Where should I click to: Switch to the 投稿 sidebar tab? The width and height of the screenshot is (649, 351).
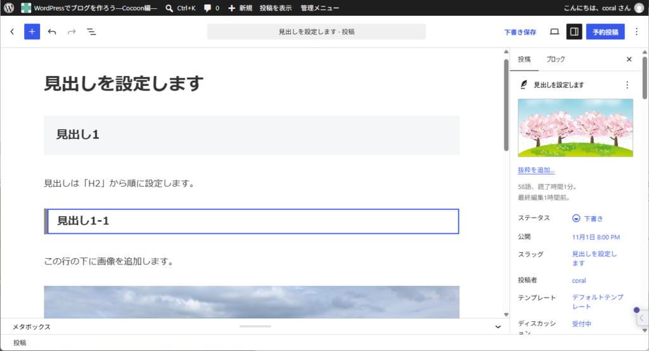524,59
